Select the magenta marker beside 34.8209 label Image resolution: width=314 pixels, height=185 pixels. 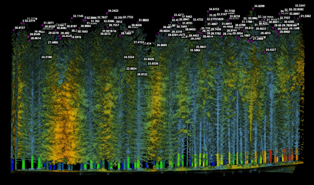coord(253,9)
